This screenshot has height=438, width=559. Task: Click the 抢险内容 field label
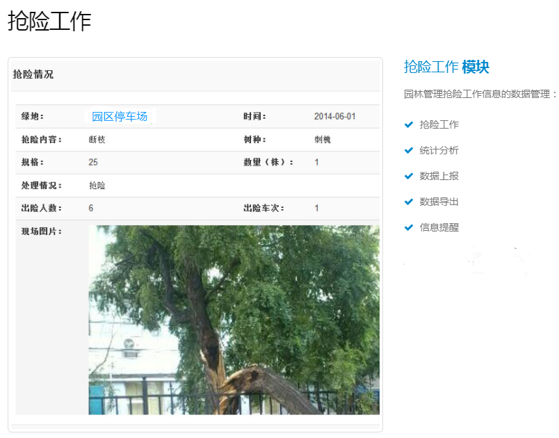[x=41, y=140]
